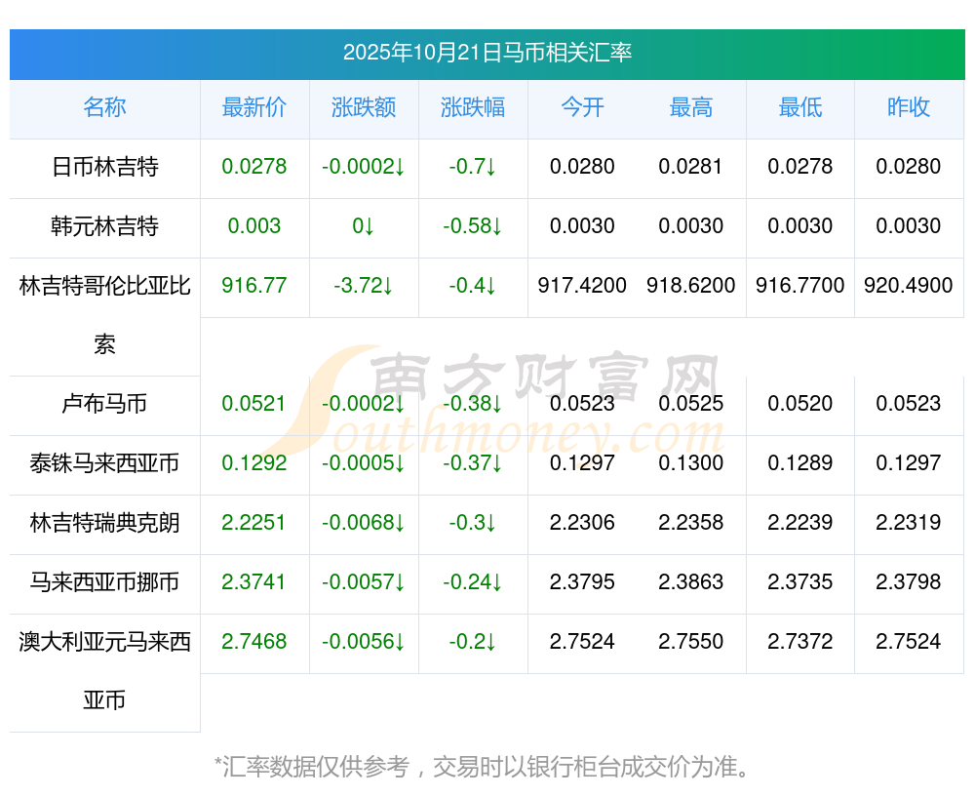This screenshot has height=797, width=975.
Task: Click opening value 2.3795
Action: (582, 582)
